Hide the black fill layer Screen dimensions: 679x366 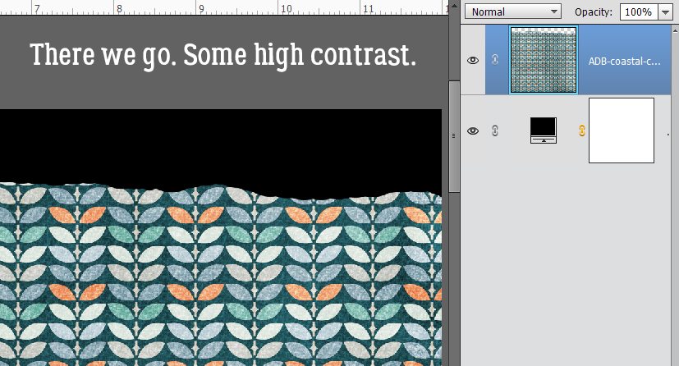[x=473, y=130]
